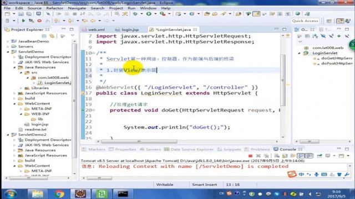Screen dimensions: 355x199
Task: Toggle Hide Non-Public Members green dot Outline
Action: click(339, 36)
